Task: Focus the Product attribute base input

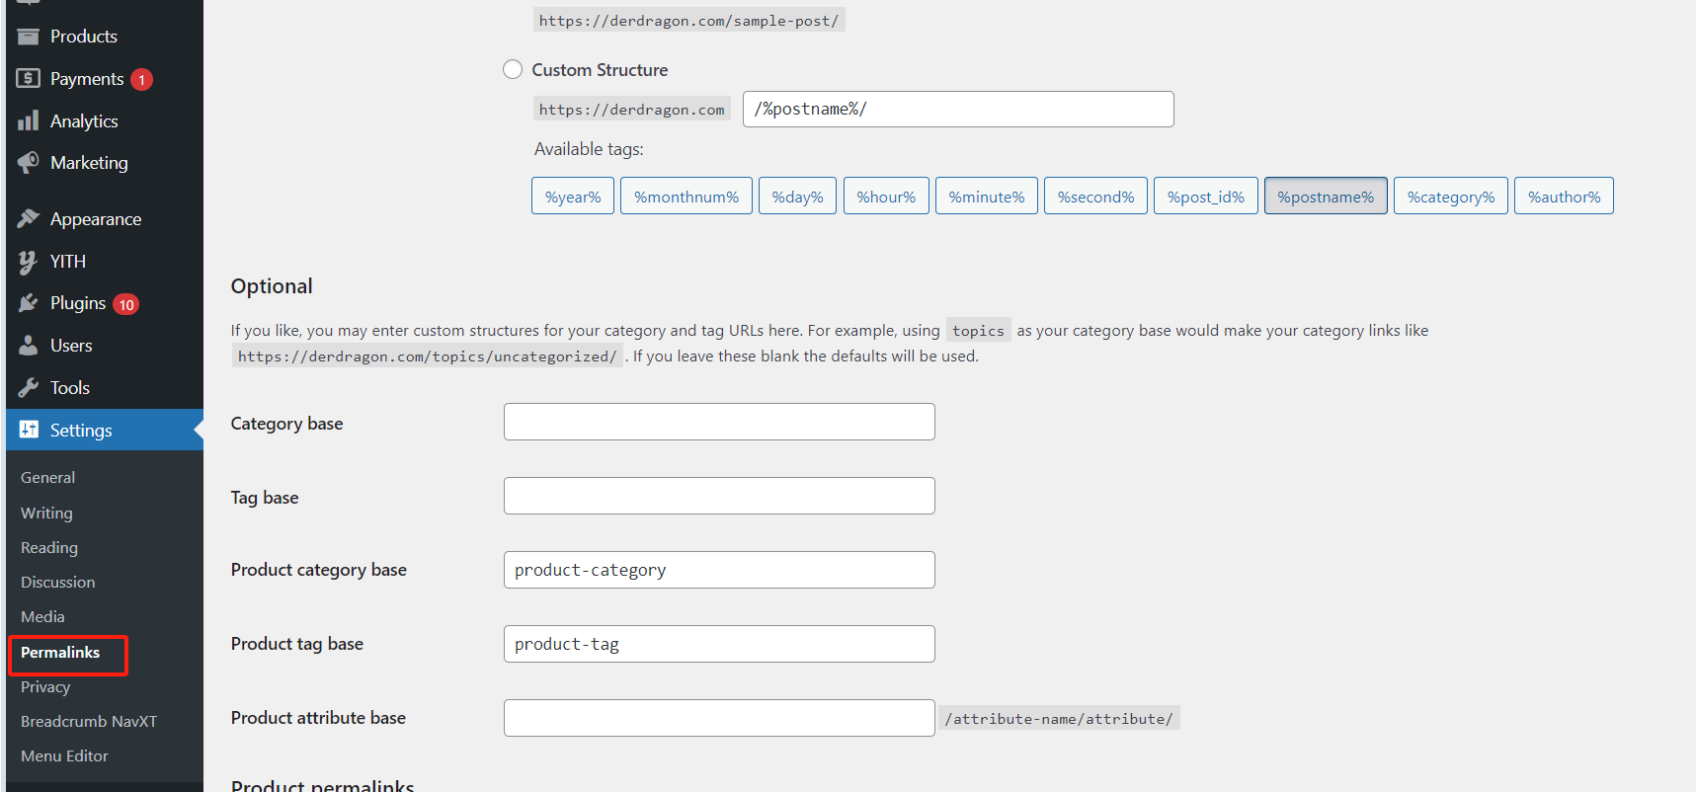Action: (x=719, y=718)
